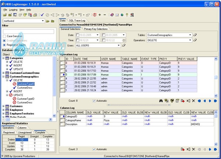Toggle Automatic checkbox under Operation Log
The width and height of the screenshot is (221, 159).
pos(94,100)
